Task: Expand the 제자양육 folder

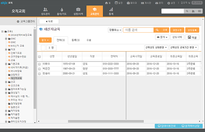Action: [x=6, y=111]
